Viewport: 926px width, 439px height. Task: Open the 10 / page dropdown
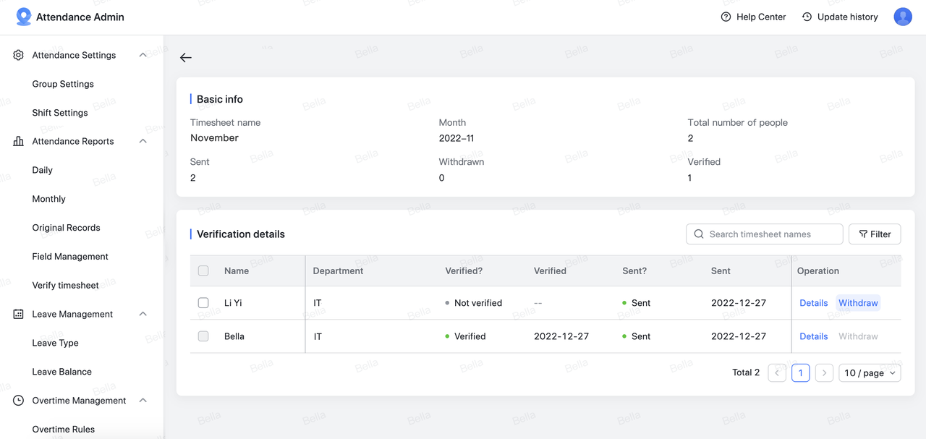870,372
